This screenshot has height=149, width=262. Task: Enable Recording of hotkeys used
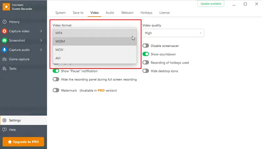[146, 63]
